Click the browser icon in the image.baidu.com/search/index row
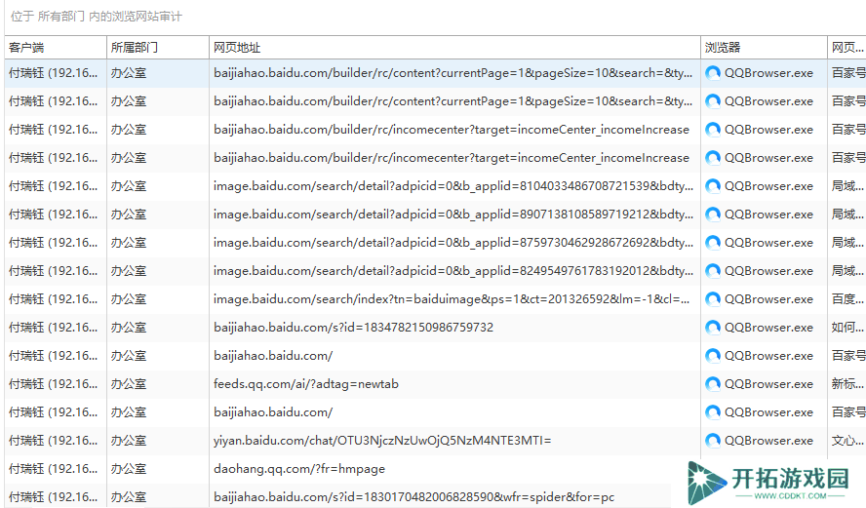The width and height of the screenshot is (866, 508). click(x=713, y=299)
